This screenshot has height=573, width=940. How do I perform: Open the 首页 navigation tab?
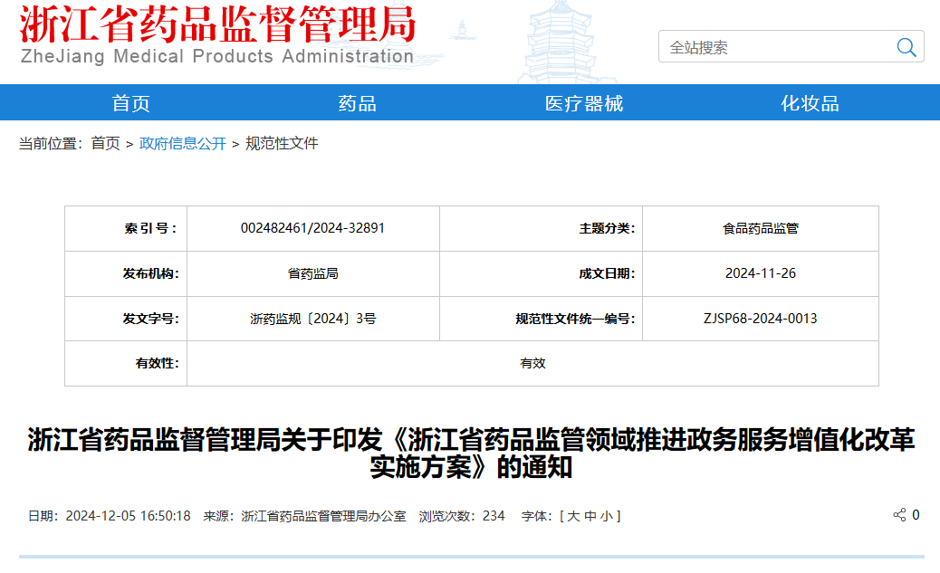point(130,103)
